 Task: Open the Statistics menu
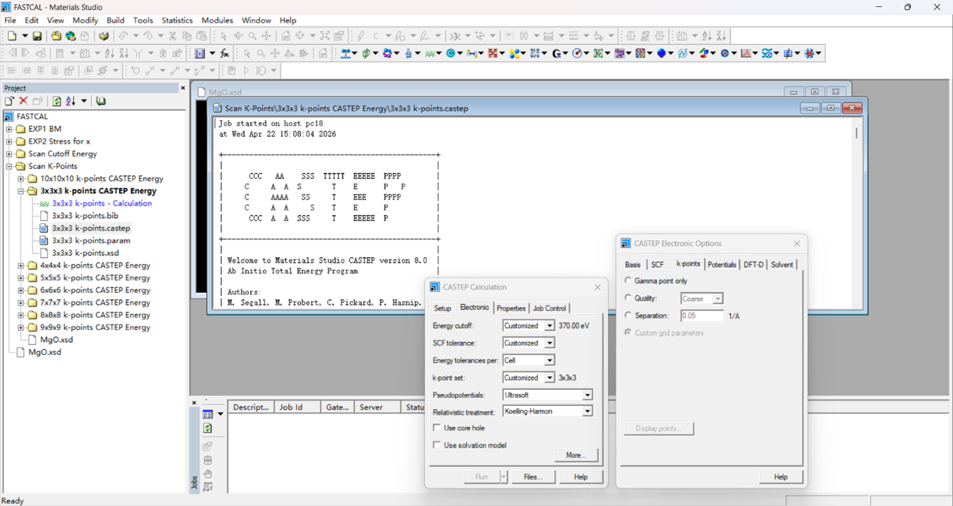[x=177, y=20]
